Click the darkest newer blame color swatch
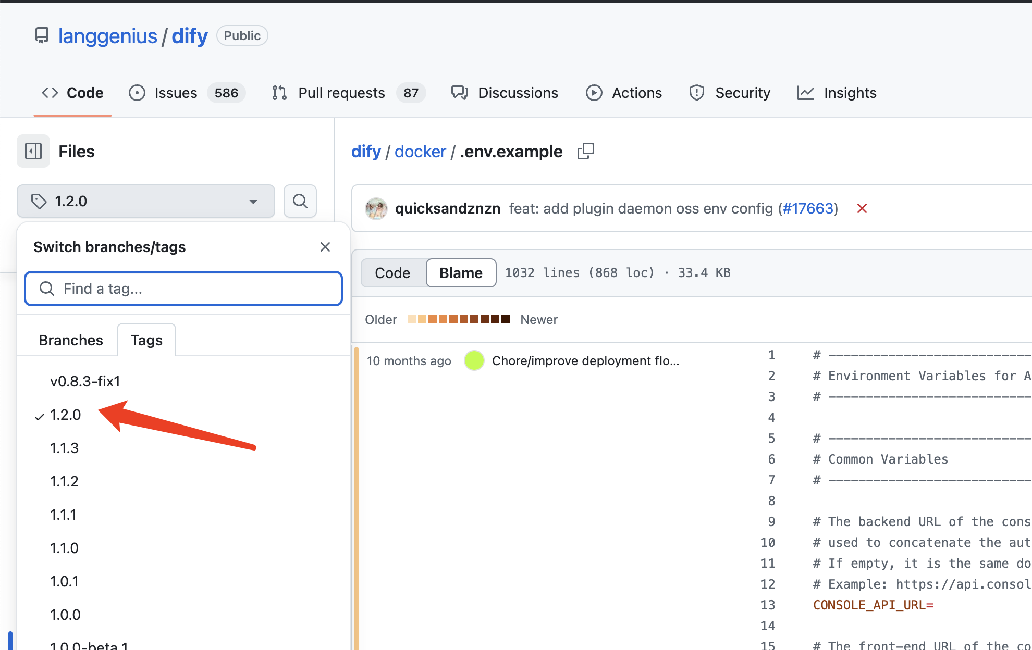The height and width of the screenshot is (650, 1032). 505,319
